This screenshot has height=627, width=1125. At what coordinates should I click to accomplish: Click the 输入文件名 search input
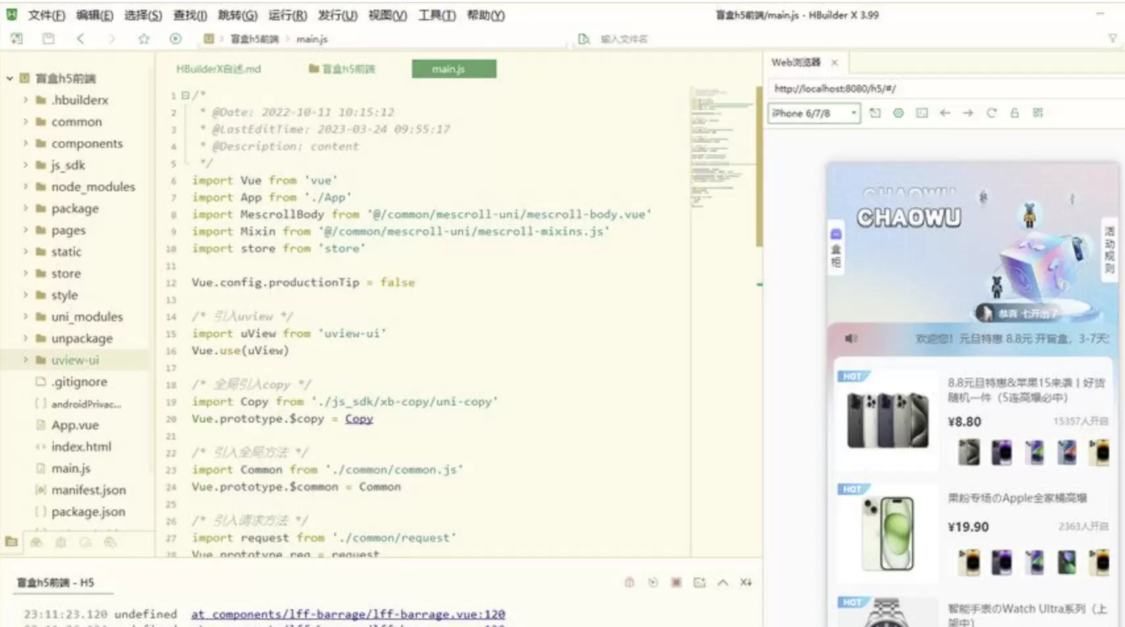(x=624, y=39)
